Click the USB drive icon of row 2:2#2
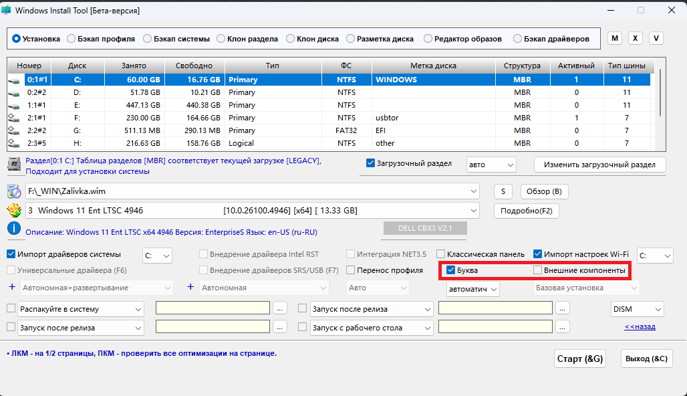Image resolution: width=687 pixels, height=396 pixels. (x=14, y=130)
